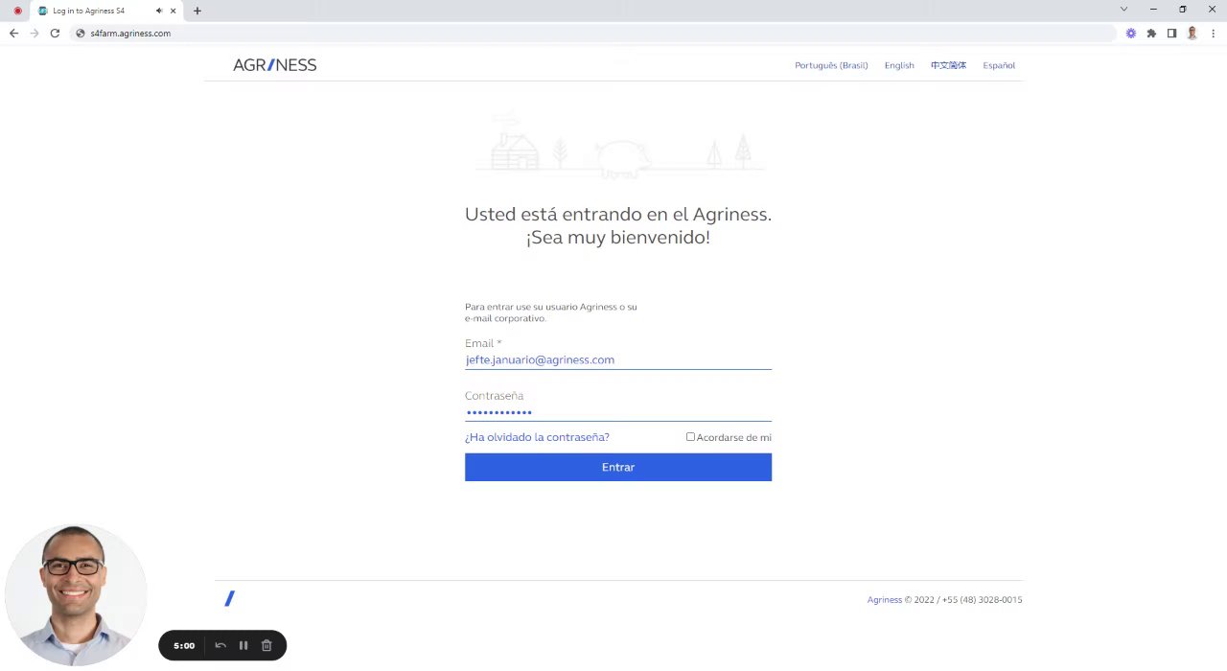1227x671 pixels.
Task: Minimize the Chrome window
Action: pyautogui.click(x=1153, y=9)
